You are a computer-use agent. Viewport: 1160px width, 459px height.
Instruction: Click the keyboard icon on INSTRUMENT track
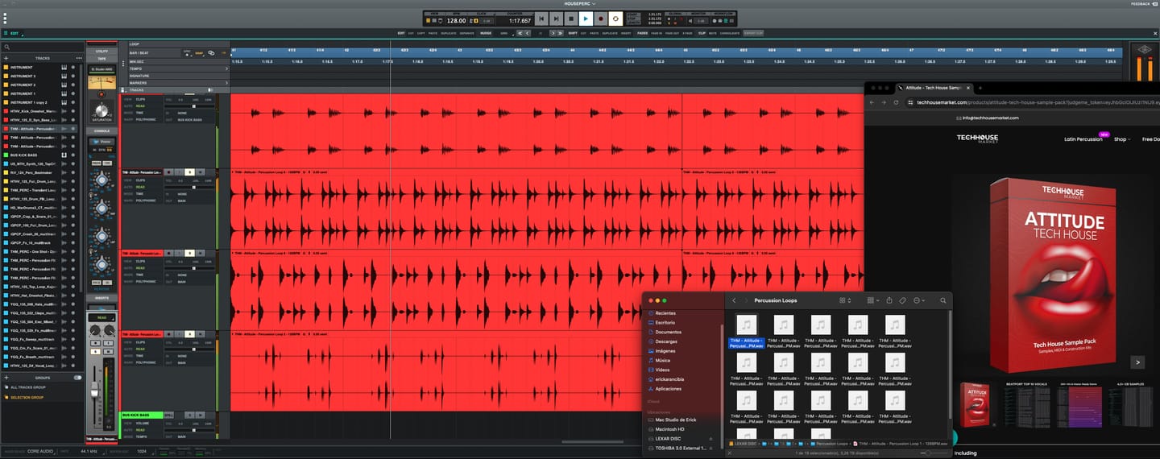tap(64, 67)
